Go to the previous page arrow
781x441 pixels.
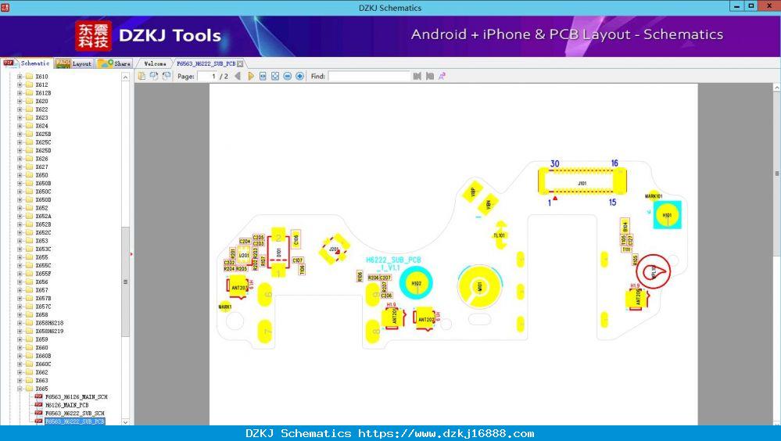[238, 77]
